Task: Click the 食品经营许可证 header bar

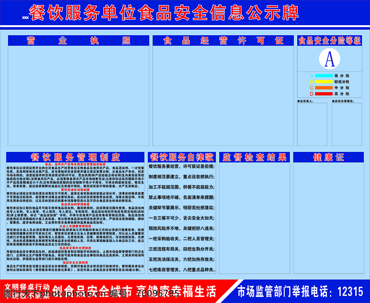Action: [x=223, y=40]
